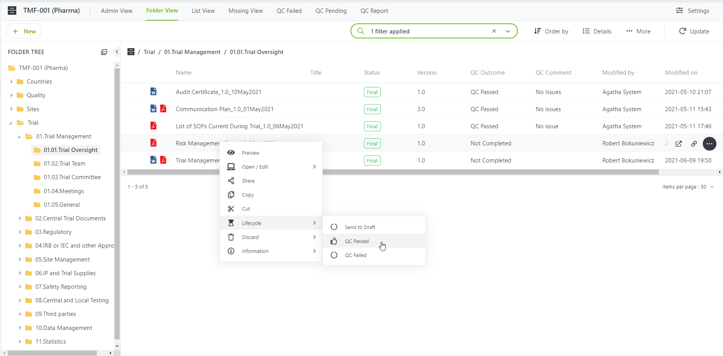Clear the applied filter with the X
The height and width of the screenshot is (356, 723).
[494, 31]
